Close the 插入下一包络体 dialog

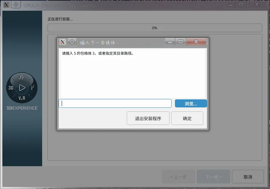pos(196,42)
